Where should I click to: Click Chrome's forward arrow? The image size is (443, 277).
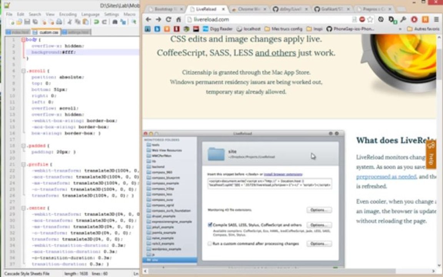(158, 19)
